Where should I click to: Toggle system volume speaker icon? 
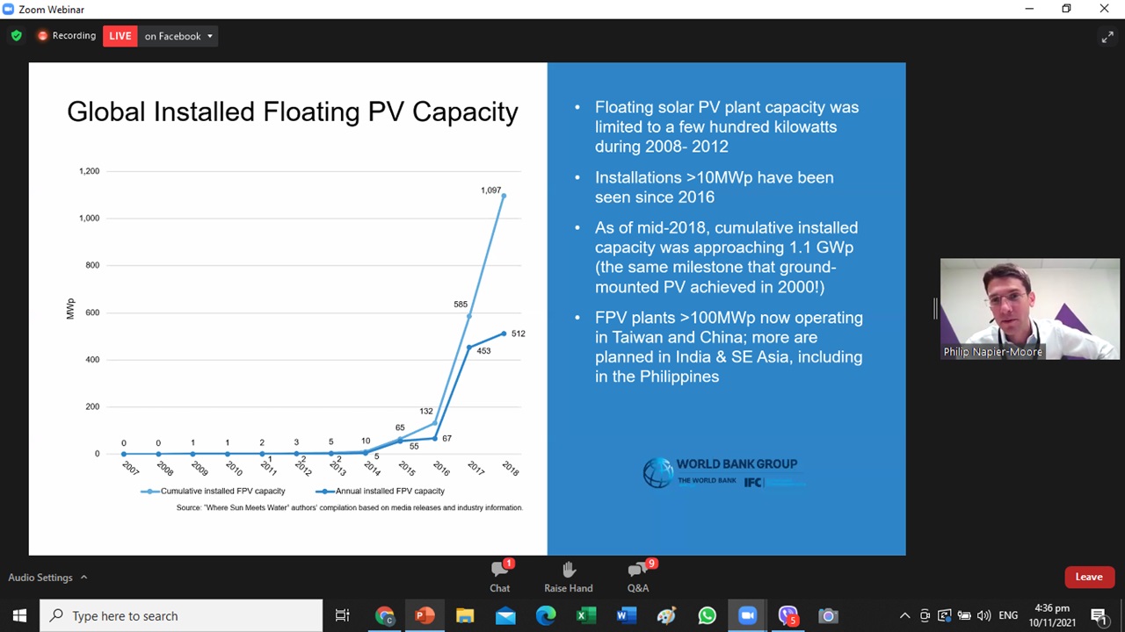tap(983, 616)
